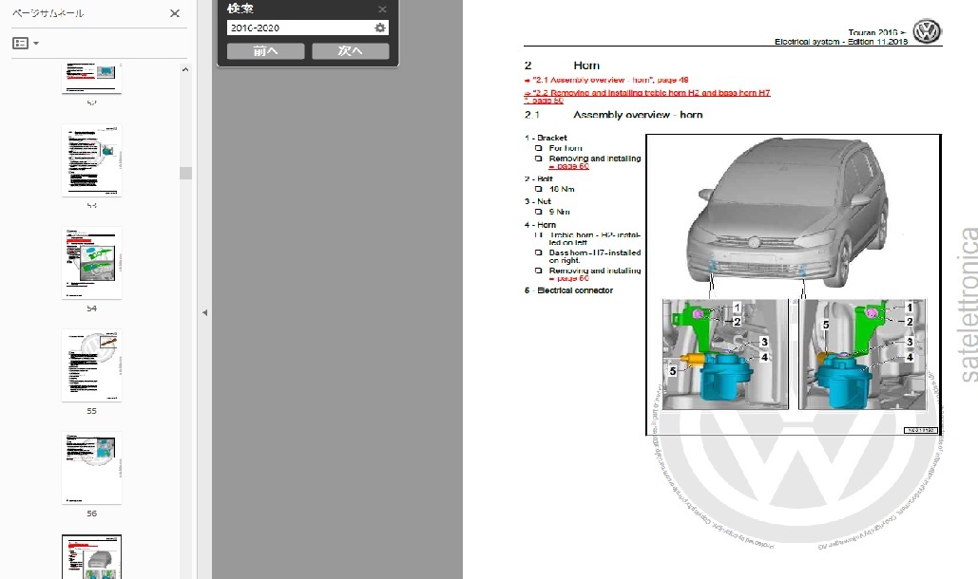The height and width of the screenshot is (579, 978).
Task: Close the search box
Action: (x=382, y=9)
